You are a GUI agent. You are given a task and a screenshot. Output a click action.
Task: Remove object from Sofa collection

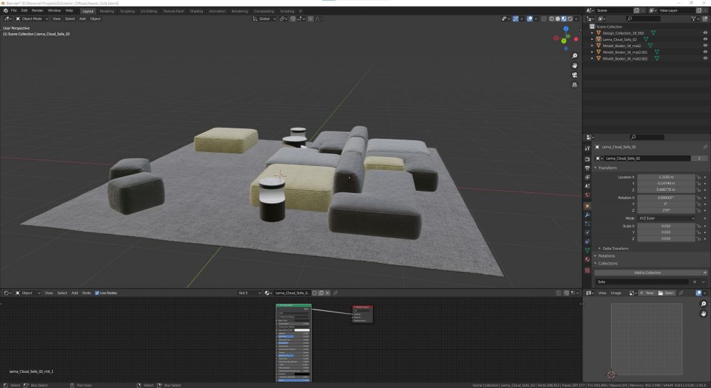694,282
